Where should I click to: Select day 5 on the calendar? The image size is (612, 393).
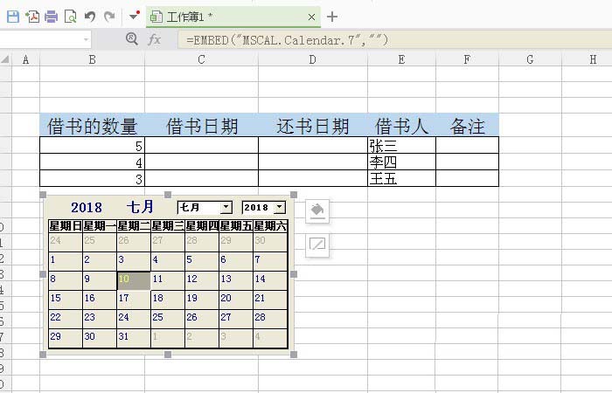click(201, 261)
